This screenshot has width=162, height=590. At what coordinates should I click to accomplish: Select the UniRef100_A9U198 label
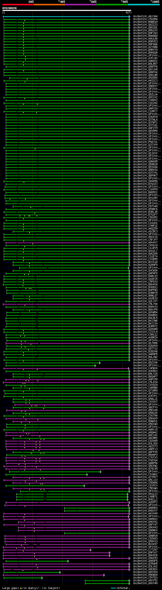[145, 39]
